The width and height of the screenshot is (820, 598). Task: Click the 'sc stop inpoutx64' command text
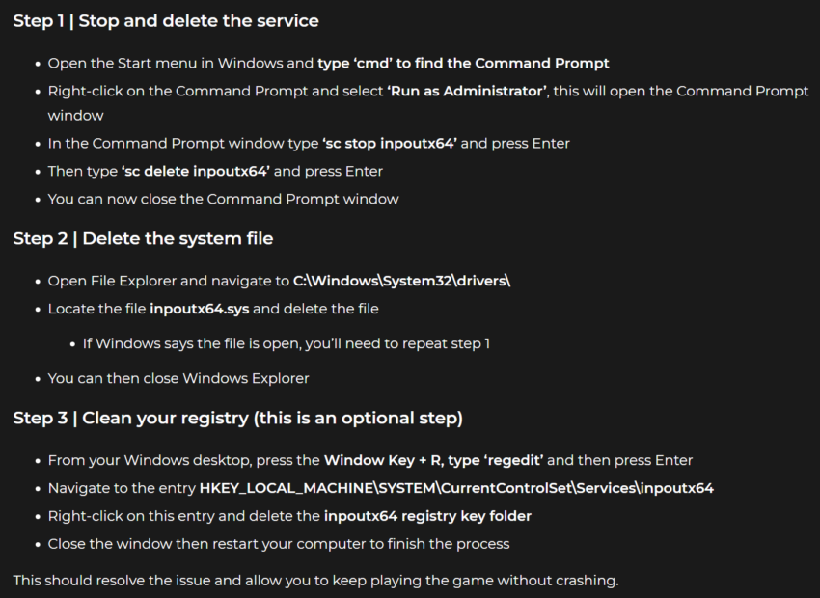coord(390,143)
